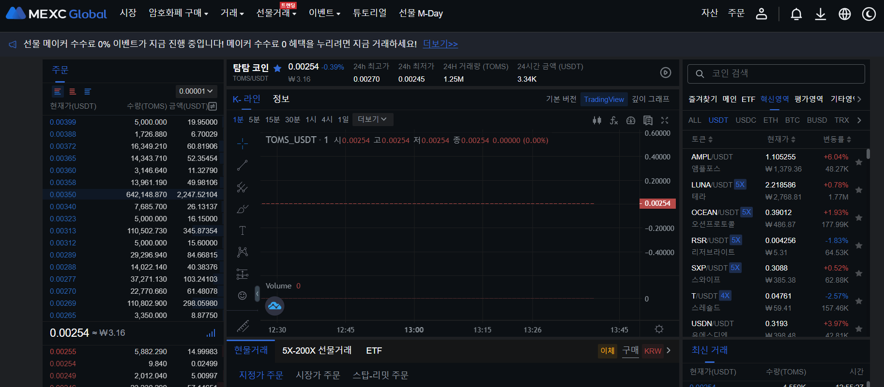
Task: Expand the KRW purchase arrow
Action: [x=669, y=350]
